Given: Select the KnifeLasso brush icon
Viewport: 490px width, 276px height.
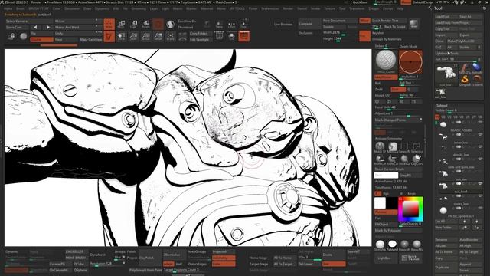Looking at the screenshot, I should click(380, 159).
